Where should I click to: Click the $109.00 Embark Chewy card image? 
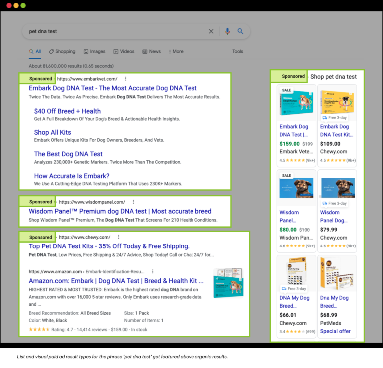click(337, 102)
